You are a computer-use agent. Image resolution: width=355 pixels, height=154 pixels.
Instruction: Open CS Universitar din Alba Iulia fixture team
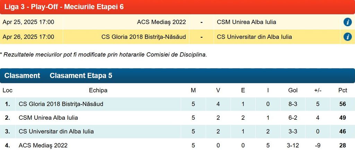(254, 37)
